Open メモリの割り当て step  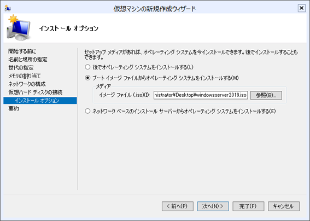pyautogui.click(x=25, y=76)
